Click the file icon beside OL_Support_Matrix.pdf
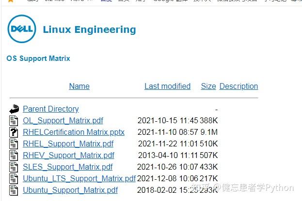The image size is (302, 201). [x=14, y=121]
